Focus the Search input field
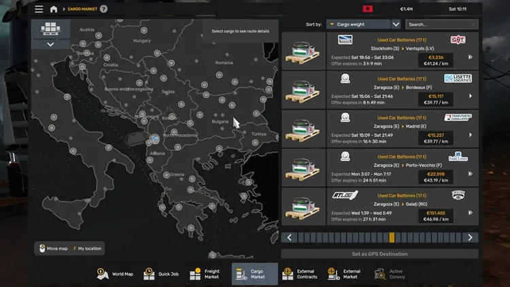This screenshot has height=287, width=510. click(x=442, y=24)
